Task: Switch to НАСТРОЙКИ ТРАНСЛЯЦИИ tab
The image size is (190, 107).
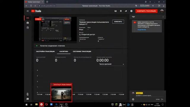Action: click(x=45, y=51)
